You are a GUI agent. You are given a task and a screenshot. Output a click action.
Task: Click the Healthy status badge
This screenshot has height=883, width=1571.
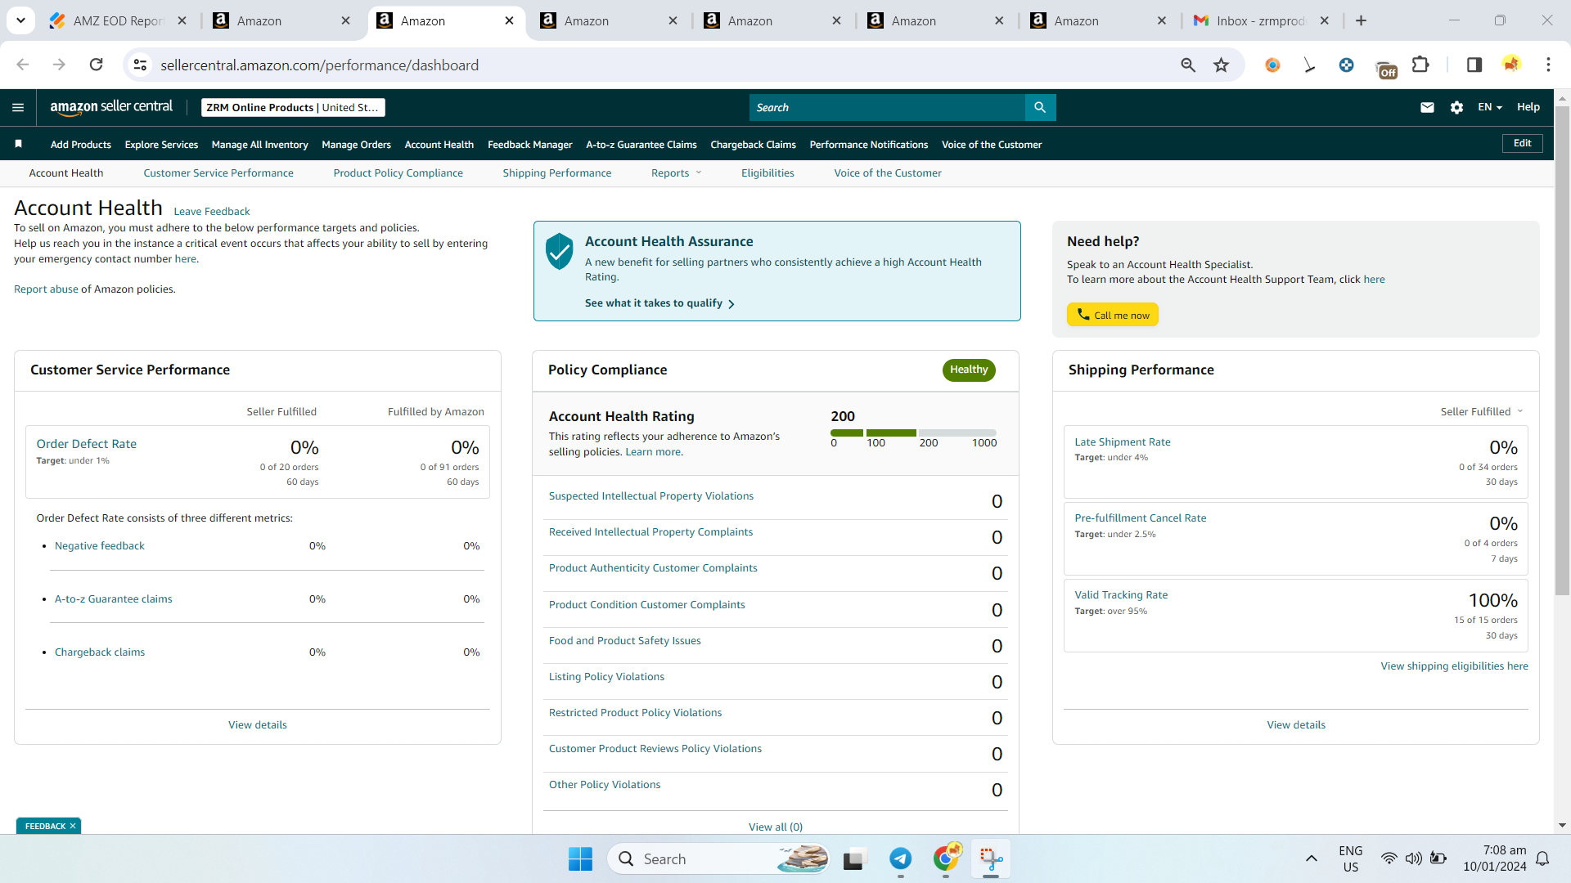(968, 370)
